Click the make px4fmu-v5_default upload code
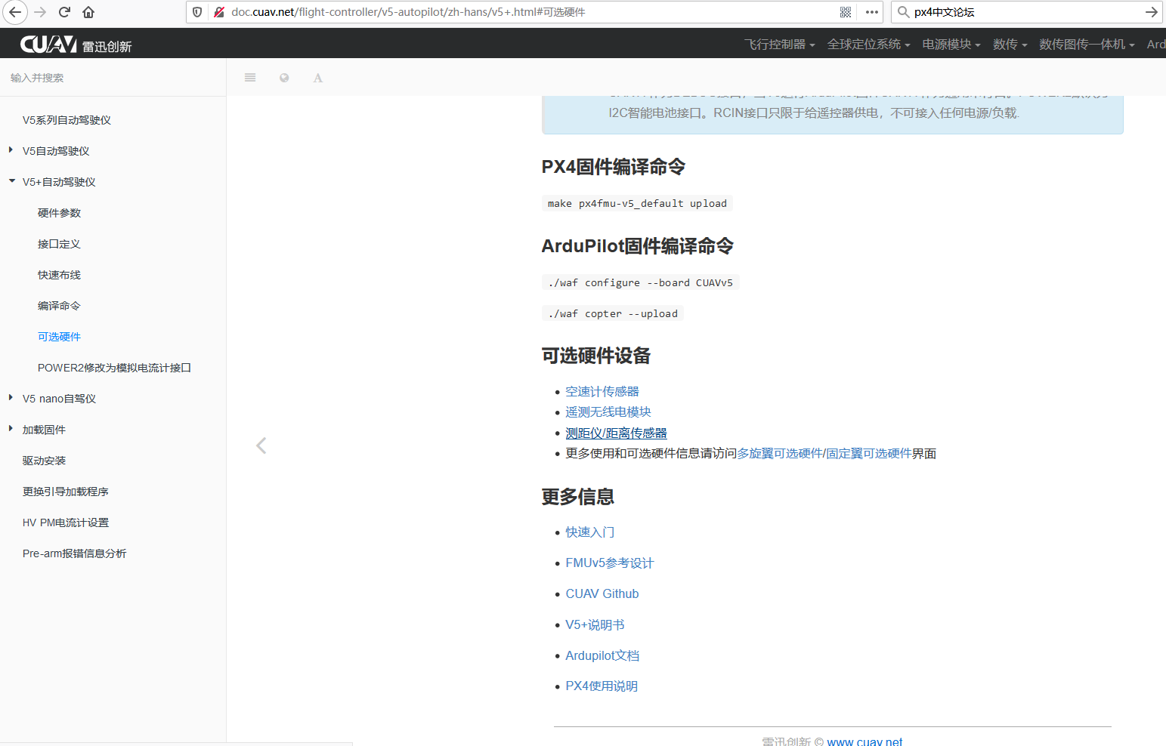Image resolution: width=1166 pixels, height=746 pixels. point(637,203)
